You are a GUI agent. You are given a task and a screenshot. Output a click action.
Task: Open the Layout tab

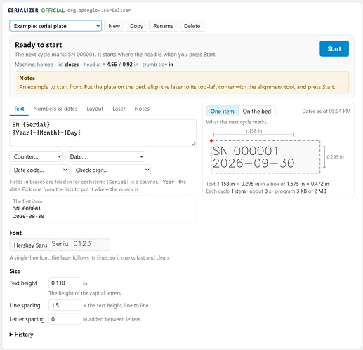click(95, 109)
